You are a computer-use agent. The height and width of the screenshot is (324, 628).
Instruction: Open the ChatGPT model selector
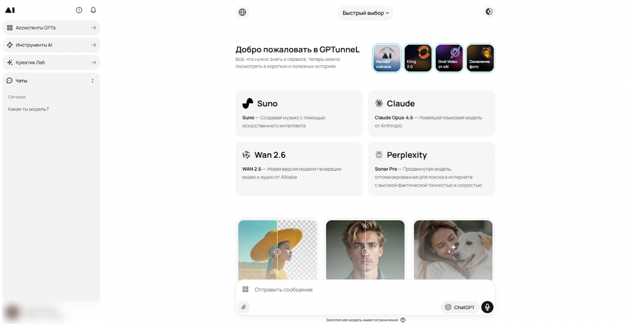(460, 307)
